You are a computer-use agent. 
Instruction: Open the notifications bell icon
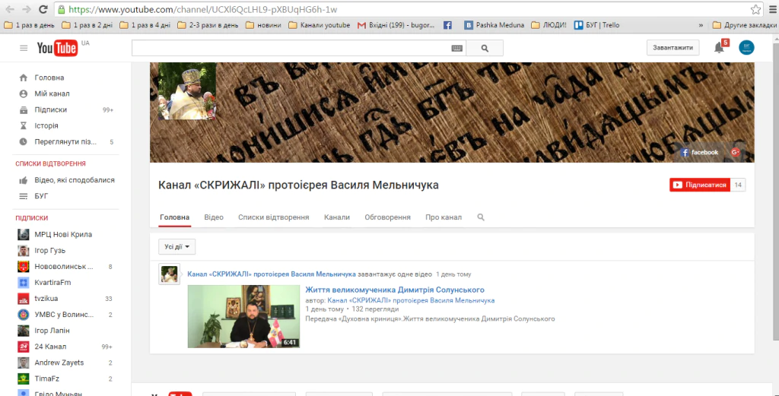click(x=719, y=48)
